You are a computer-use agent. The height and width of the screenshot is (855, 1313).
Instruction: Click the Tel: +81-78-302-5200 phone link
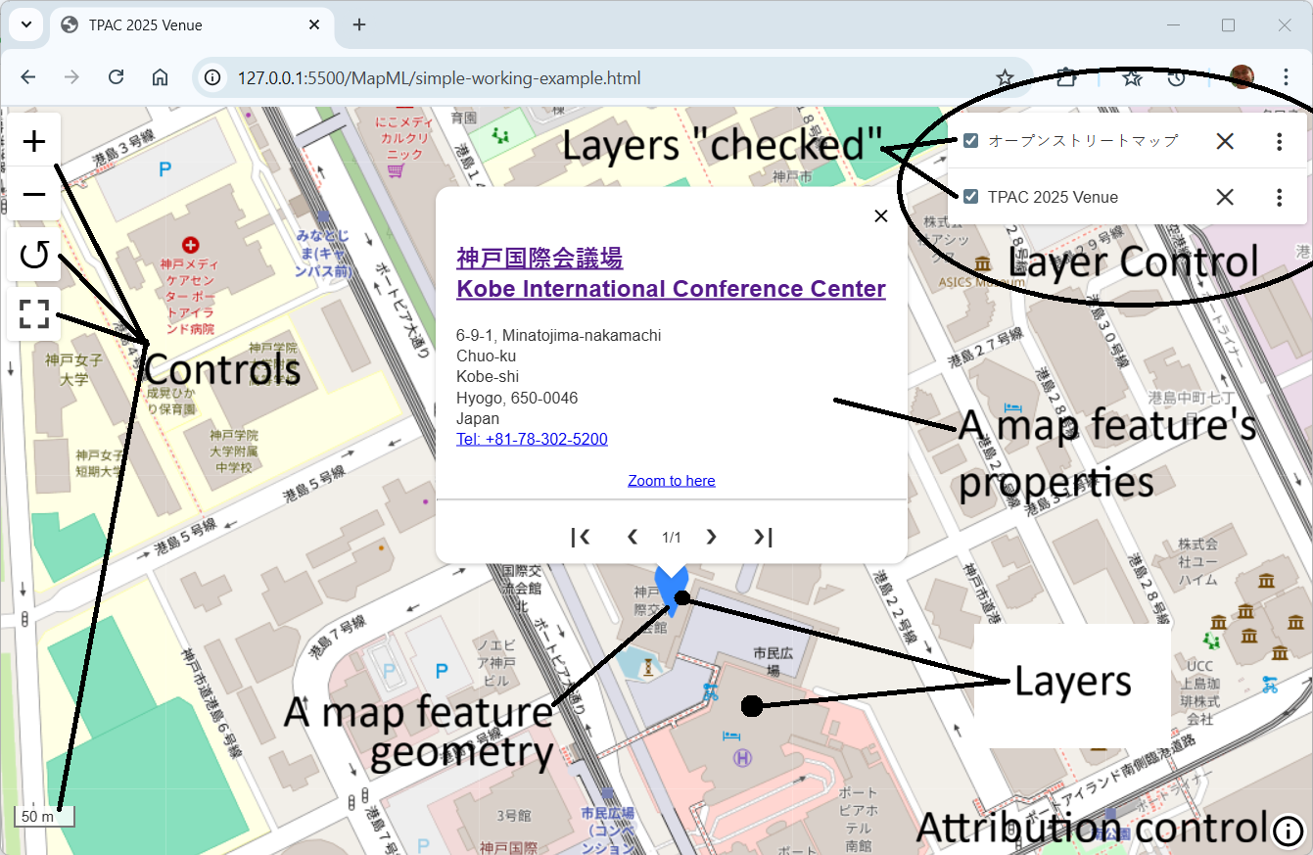pyautogui.click(x=532, y=439)
